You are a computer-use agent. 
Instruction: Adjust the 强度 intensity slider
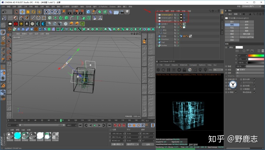[255, 66]
